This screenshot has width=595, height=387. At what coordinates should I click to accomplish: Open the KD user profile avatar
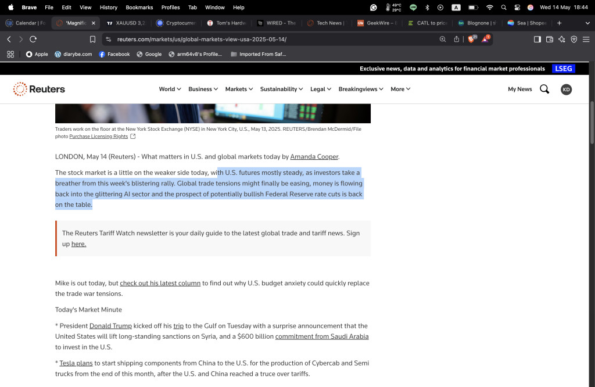pos(566,89)
